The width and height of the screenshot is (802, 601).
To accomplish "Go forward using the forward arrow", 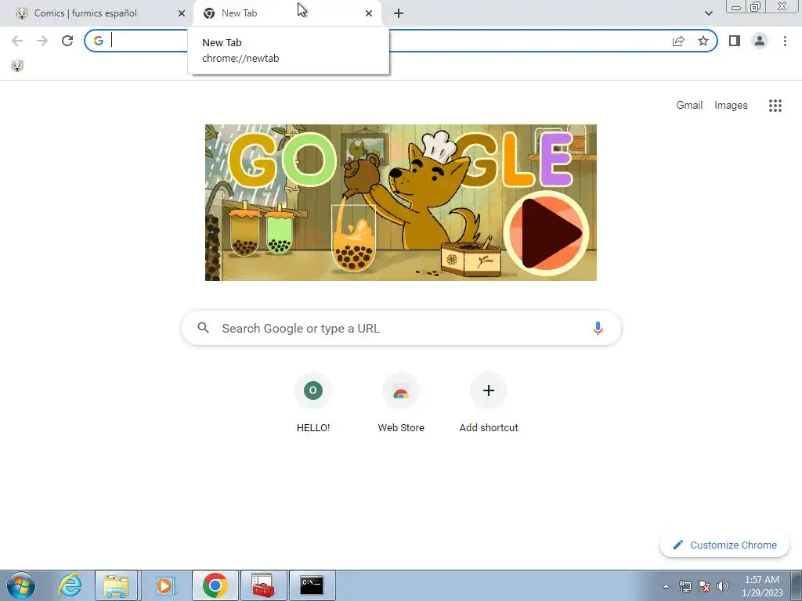I will (x=42, y=41).
